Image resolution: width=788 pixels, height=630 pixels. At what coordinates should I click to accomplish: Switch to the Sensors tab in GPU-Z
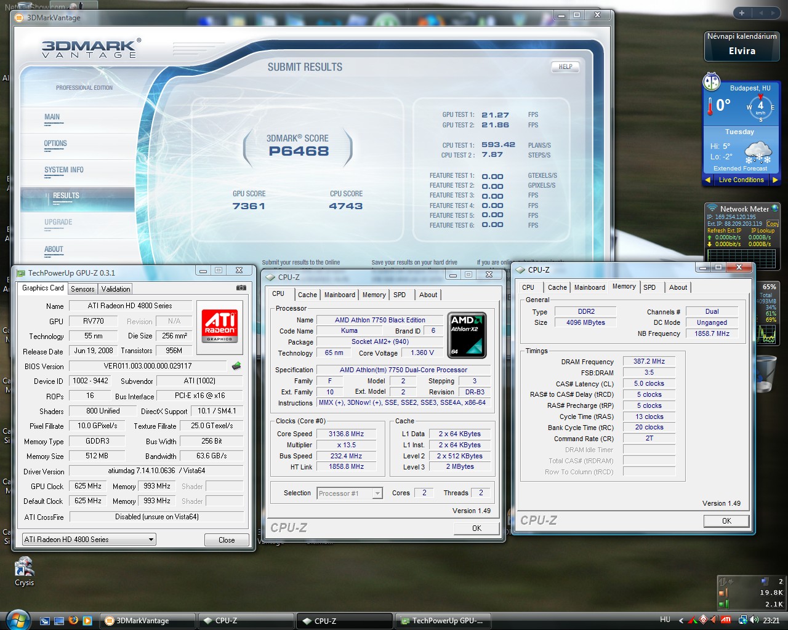tap(82, 289)
